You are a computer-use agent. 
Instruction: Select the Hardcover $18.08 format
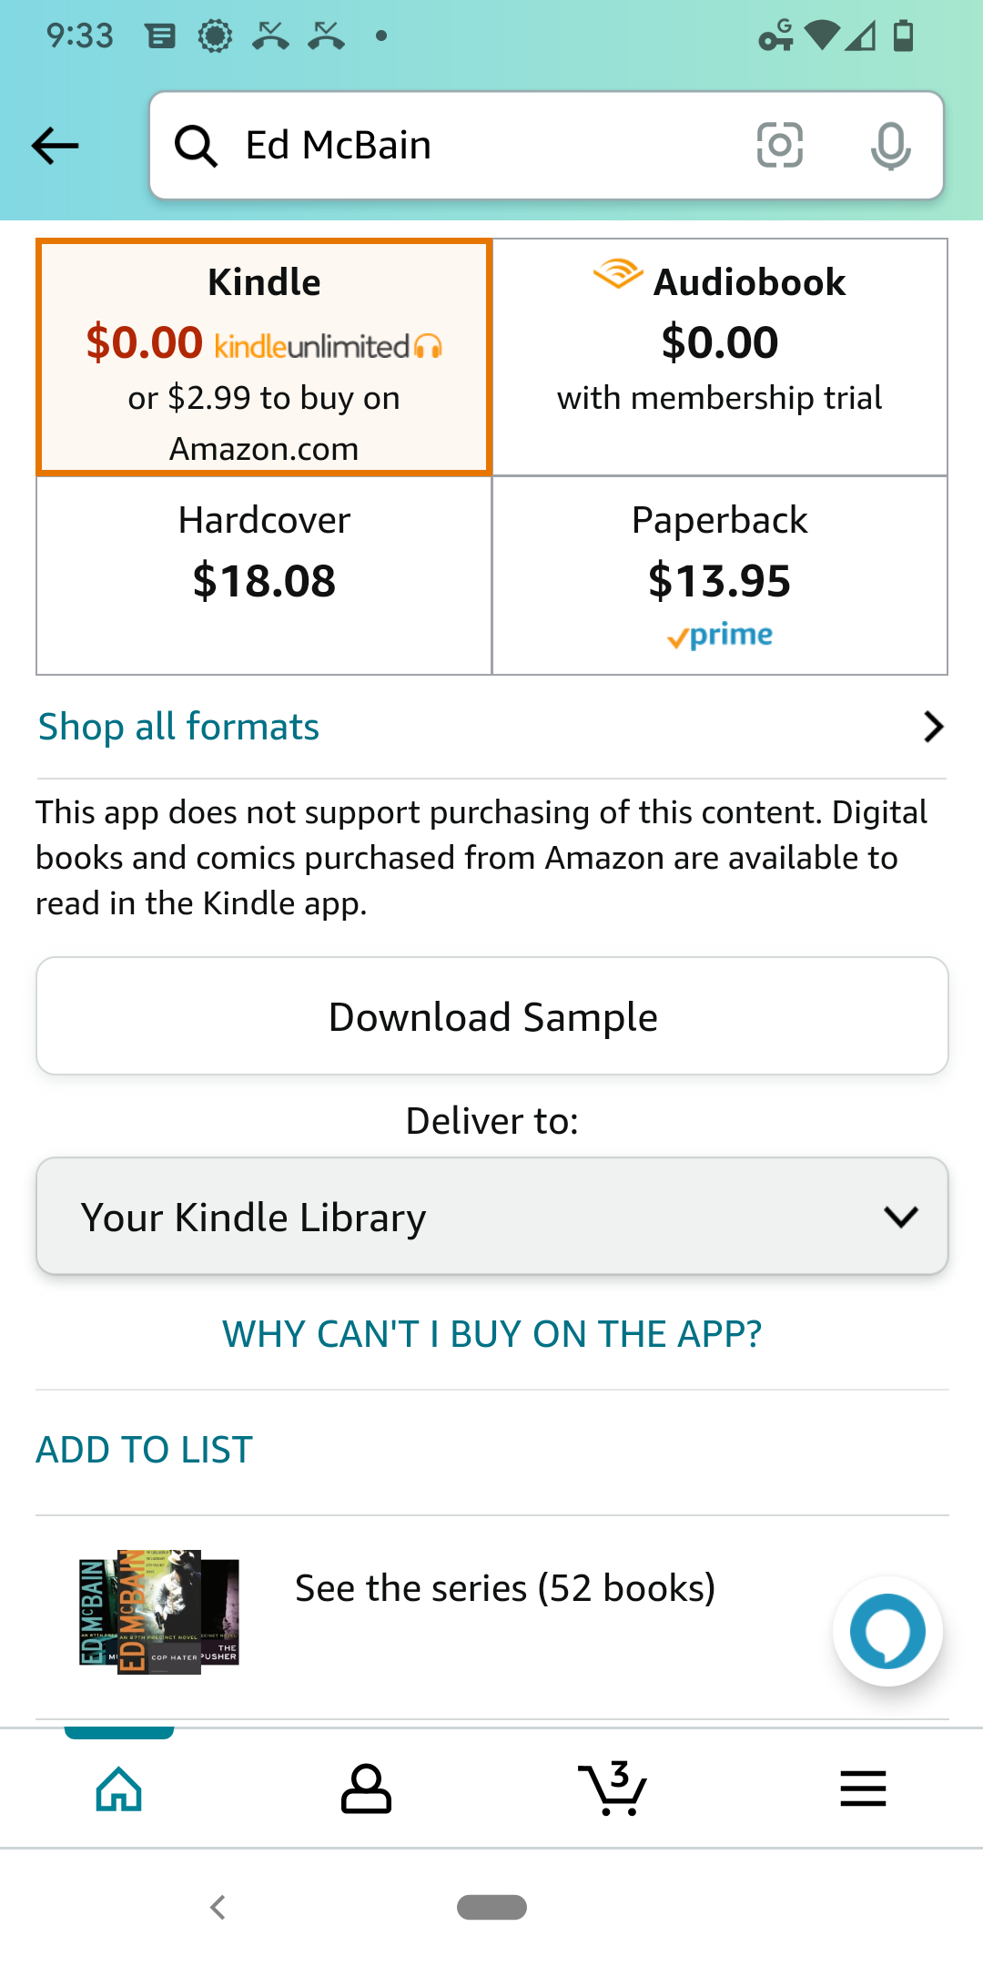click(264, 575)
